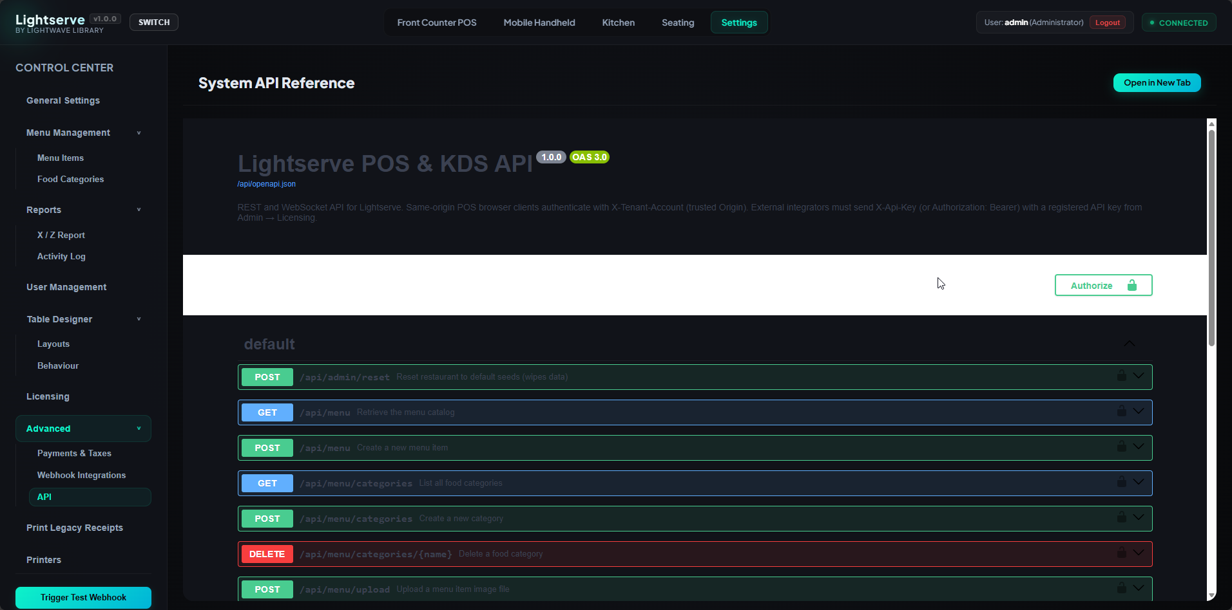Expand the POST /api/menu/upload chevron
This screenshot has height=610, width=1232.
pos(1139,588)
